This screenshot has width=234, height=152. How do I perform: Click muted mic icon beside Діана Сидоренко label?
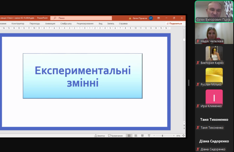tap(198, 149)
